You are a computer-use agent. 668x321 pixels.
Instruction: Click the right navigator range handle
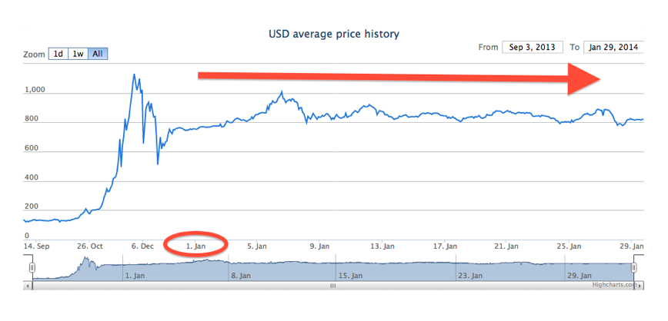[634, 267]
